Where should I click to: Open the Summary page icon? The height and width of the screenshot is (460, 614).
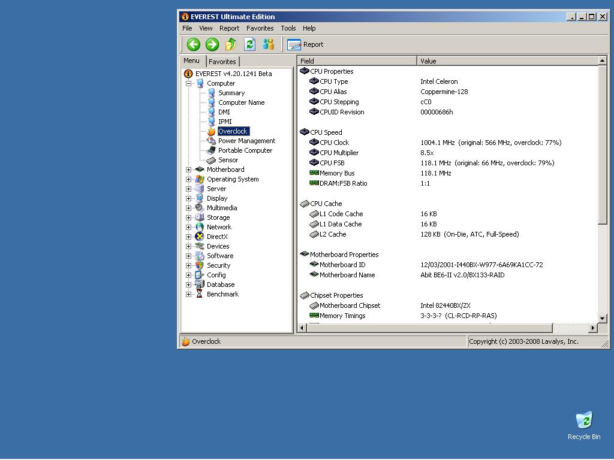click(212, 93)
